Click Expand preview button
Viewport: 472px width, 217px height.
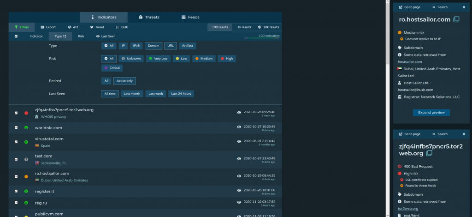coord(431,112)
